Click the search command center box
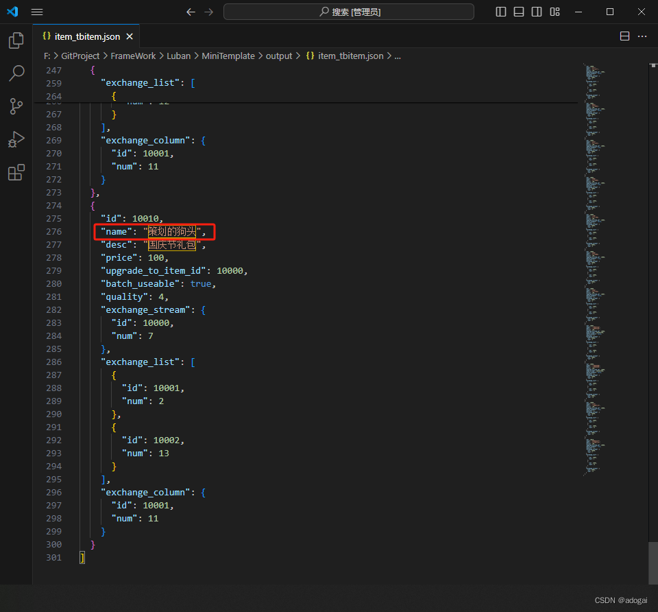This screenshot has width=658, height=612. [348, 12]
